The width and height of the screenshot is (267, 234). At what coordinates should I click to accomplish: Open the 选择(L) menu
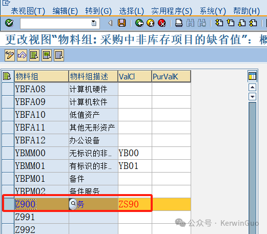pos(131,11)
